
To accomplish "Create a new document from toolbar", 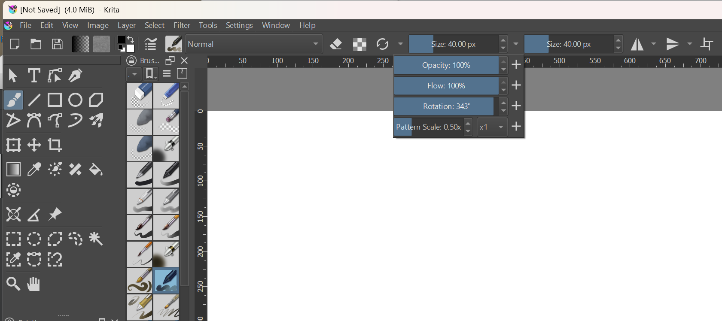I will point(15,44).
